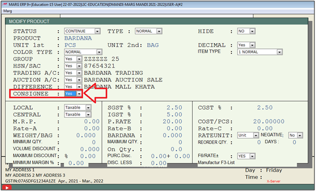Click the P.RATE value 20.00
Image resolution: width=316 pixels, height=191 pixels.
point(173,121)
